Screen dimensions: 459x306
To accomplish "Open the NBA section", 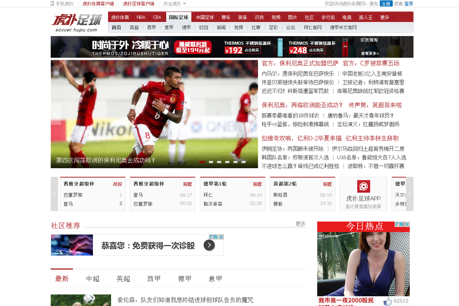I will (141, 17).
